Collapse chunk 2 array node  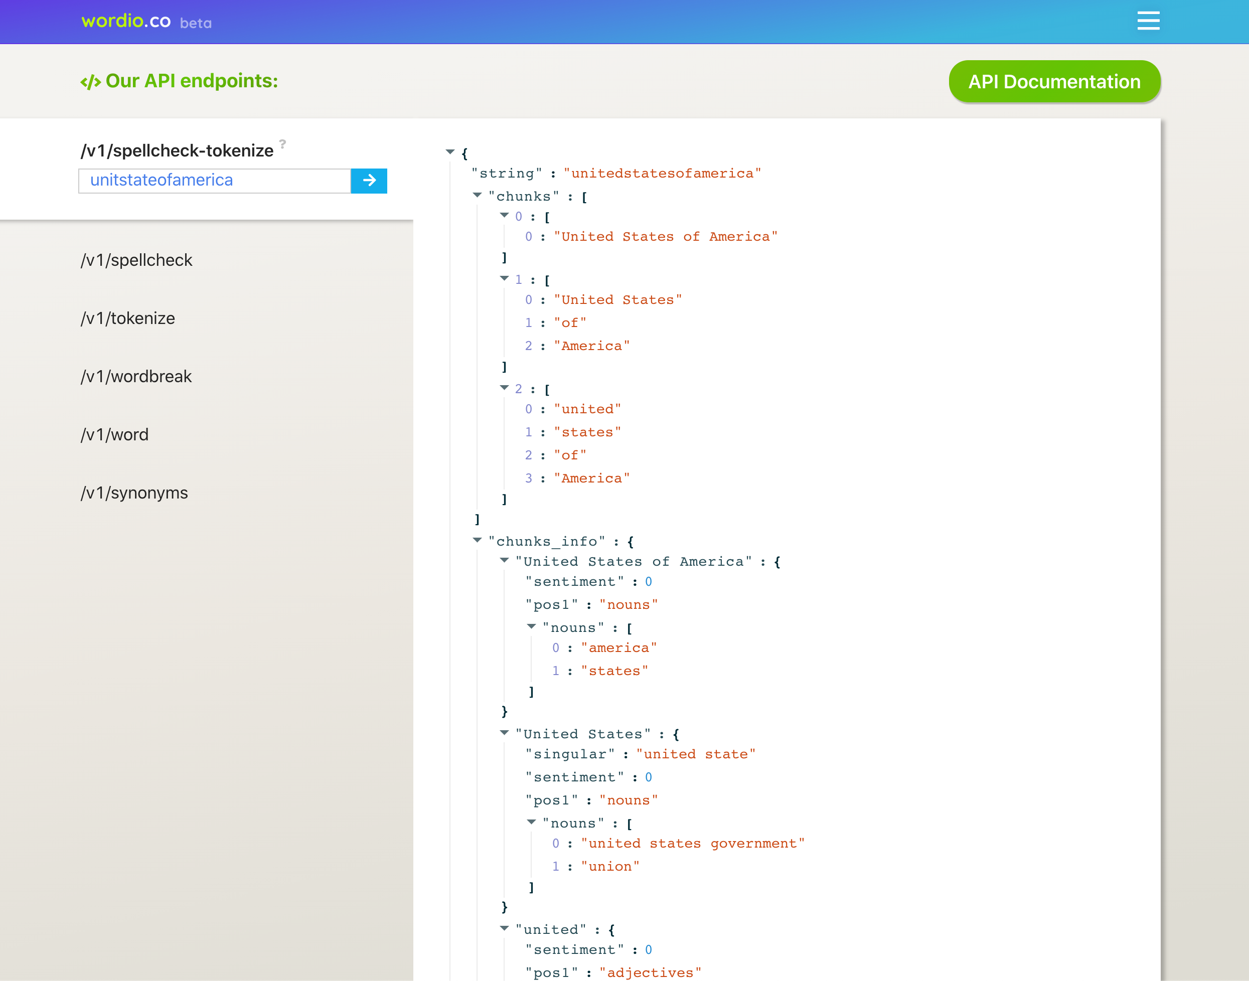coord(504,388)
